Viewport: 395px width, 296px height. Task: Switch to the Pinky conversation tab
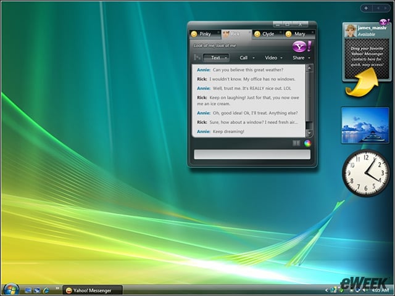[205, 34]
